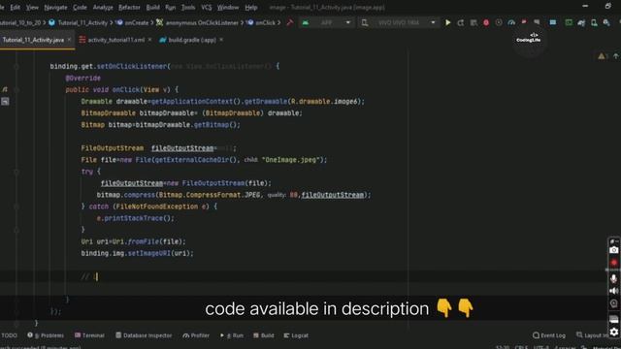Open the Help menu

250,7
